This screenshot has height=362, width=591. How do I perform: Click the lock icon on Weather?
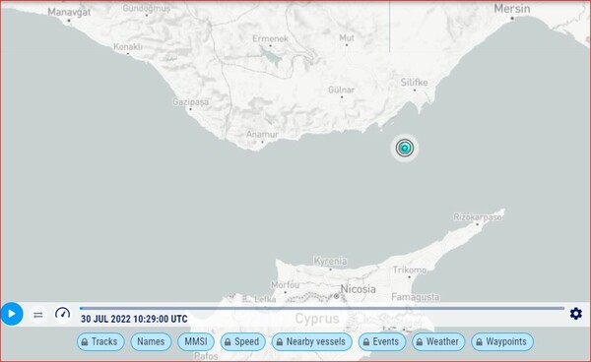(420, 342)
